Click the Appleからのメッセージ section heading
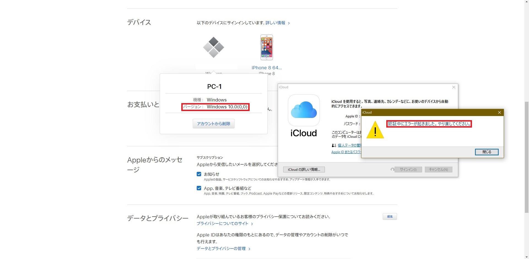 (155, 165)
